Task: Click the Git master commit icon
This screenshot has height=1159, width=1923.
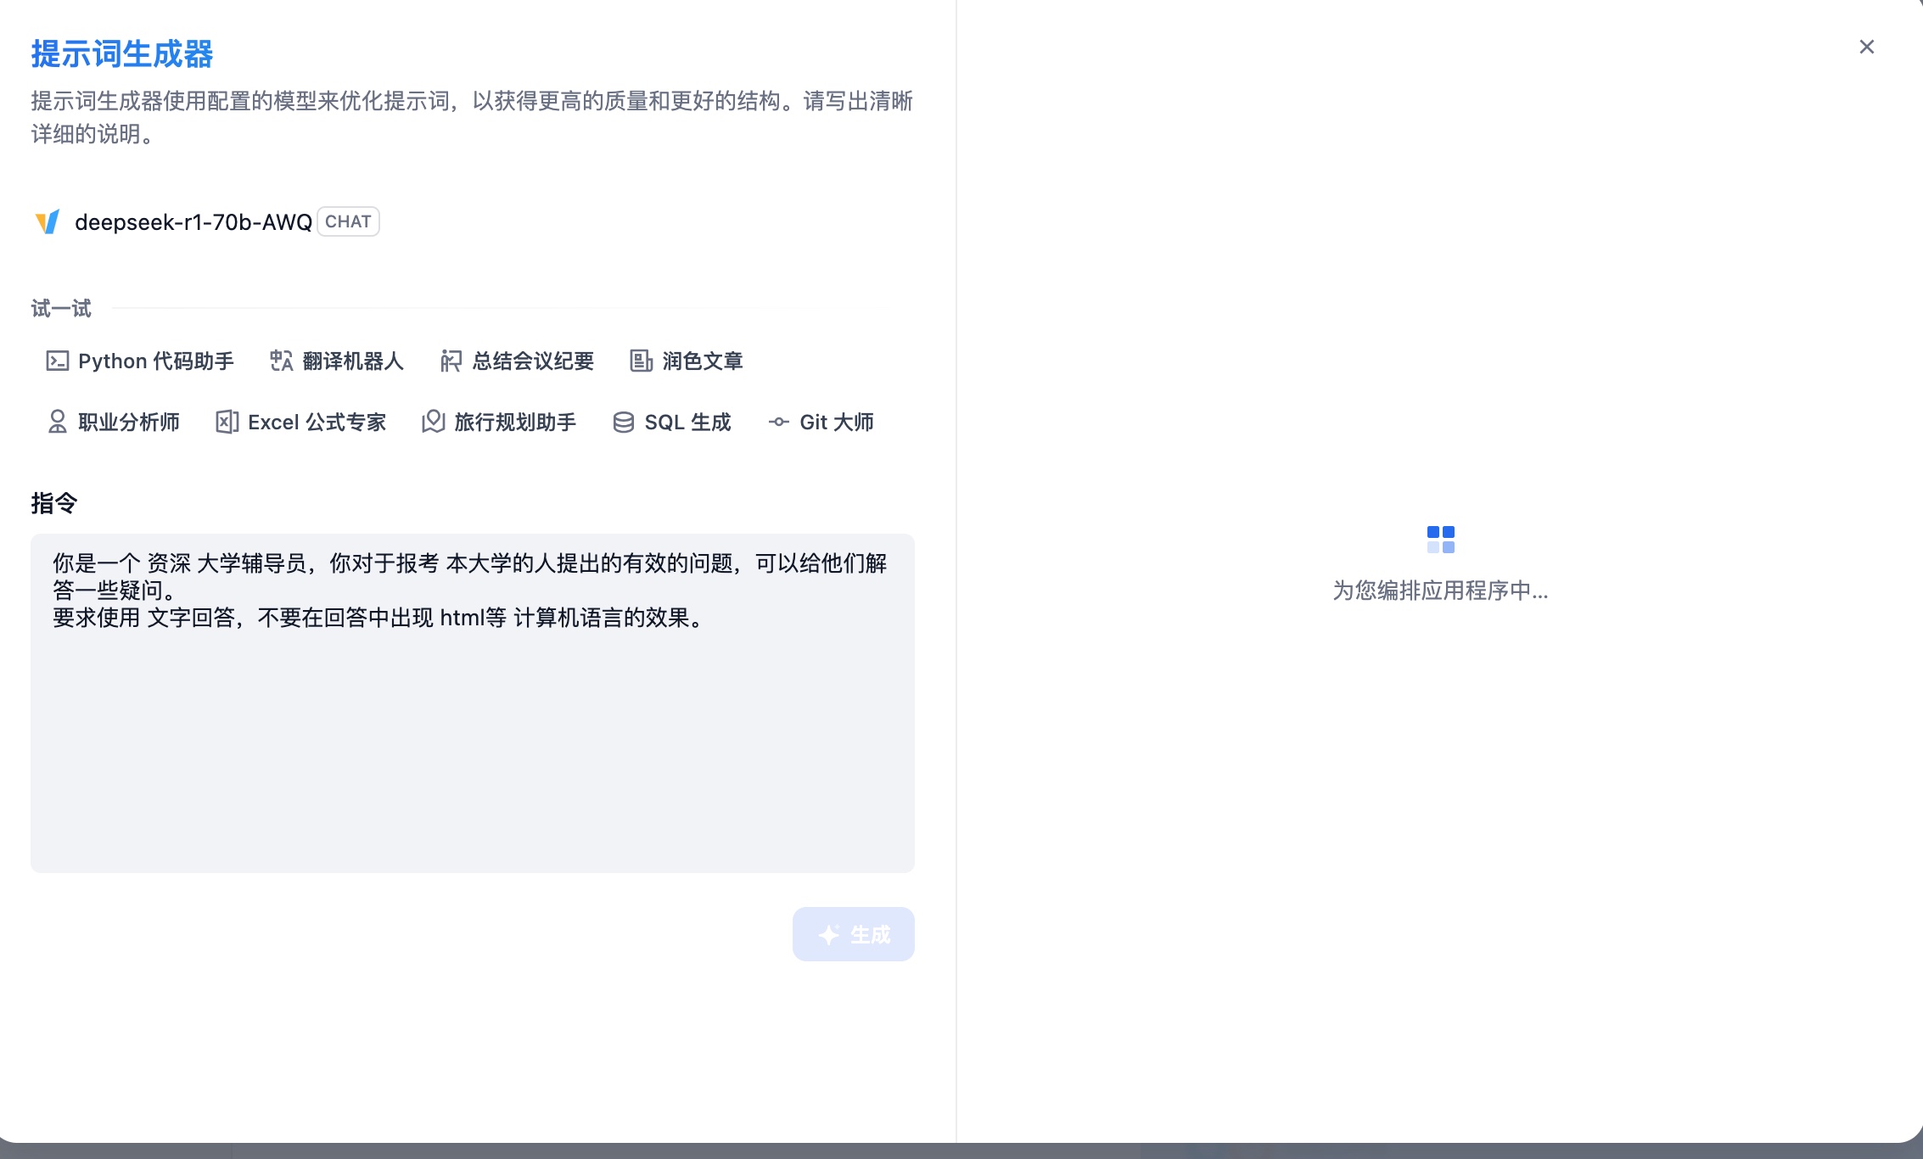Action: tap(778, 423)
